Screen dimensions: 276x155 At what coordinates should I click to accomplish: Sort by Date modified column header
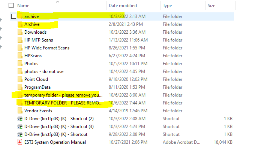click(123, 6)
